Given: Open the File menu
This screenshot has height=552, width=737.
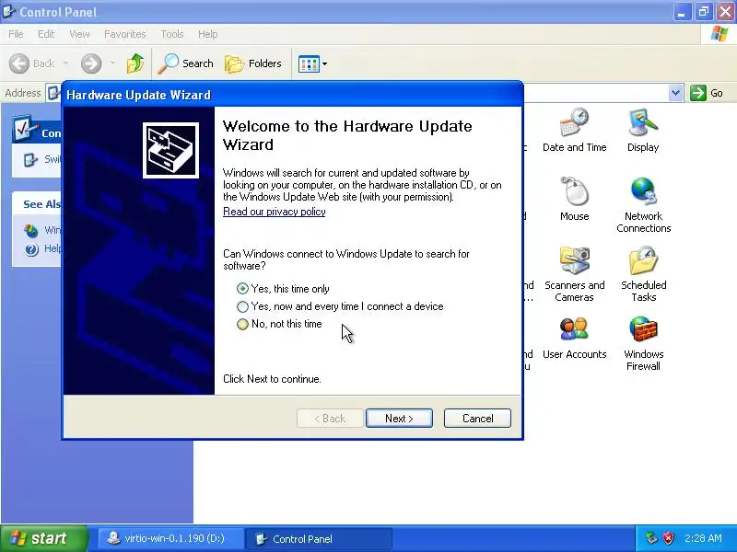Looking at the screenshot, I should coord(16,34).
